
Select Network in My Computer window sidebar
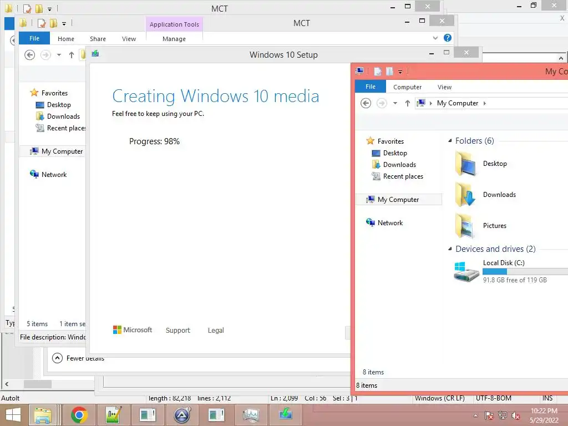coord(390,223)
